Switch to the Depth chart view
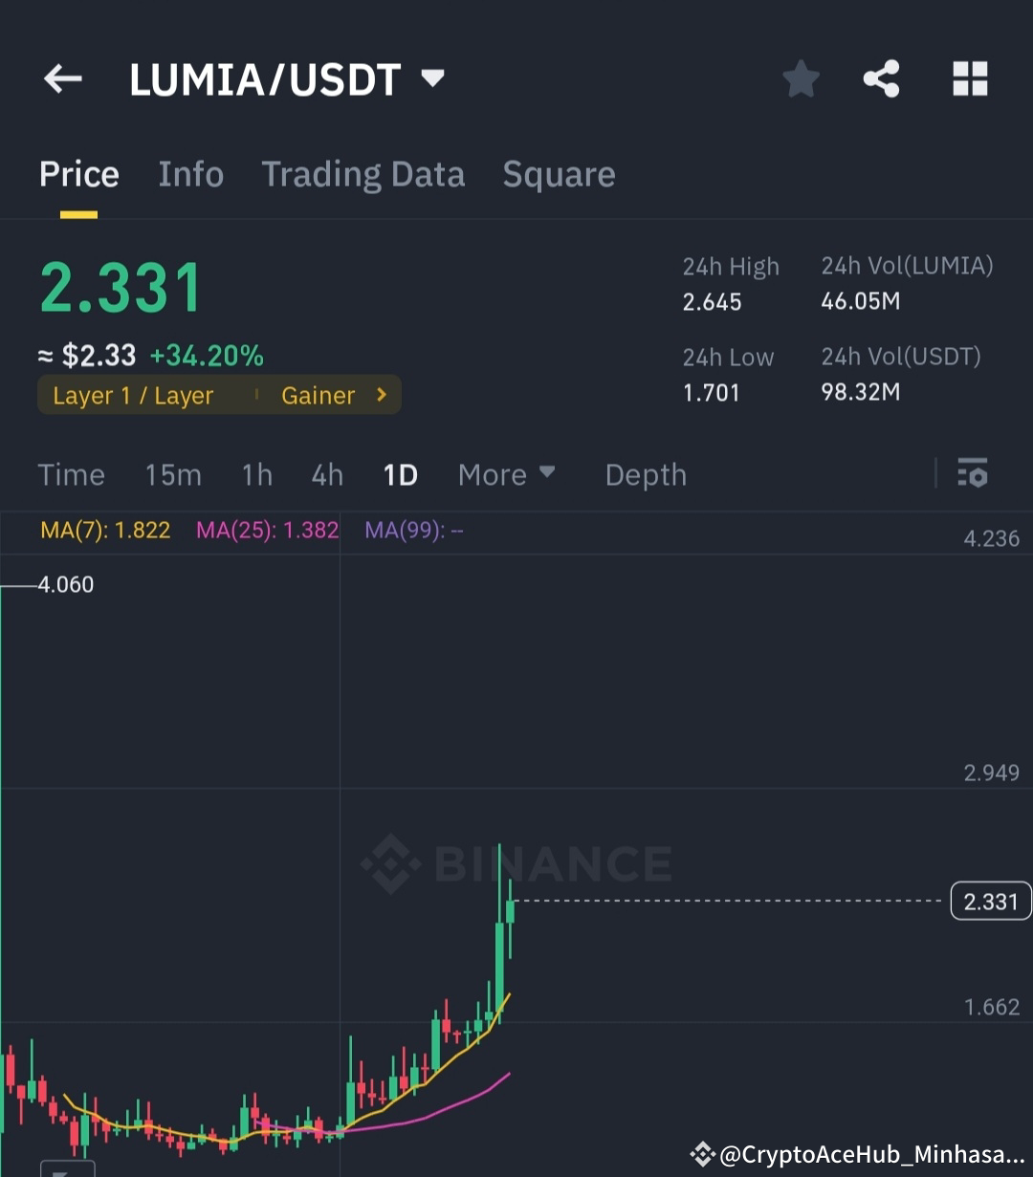Image resolution: width=1033 pixels, height=1177 pixels. click(x=646, y=475)
